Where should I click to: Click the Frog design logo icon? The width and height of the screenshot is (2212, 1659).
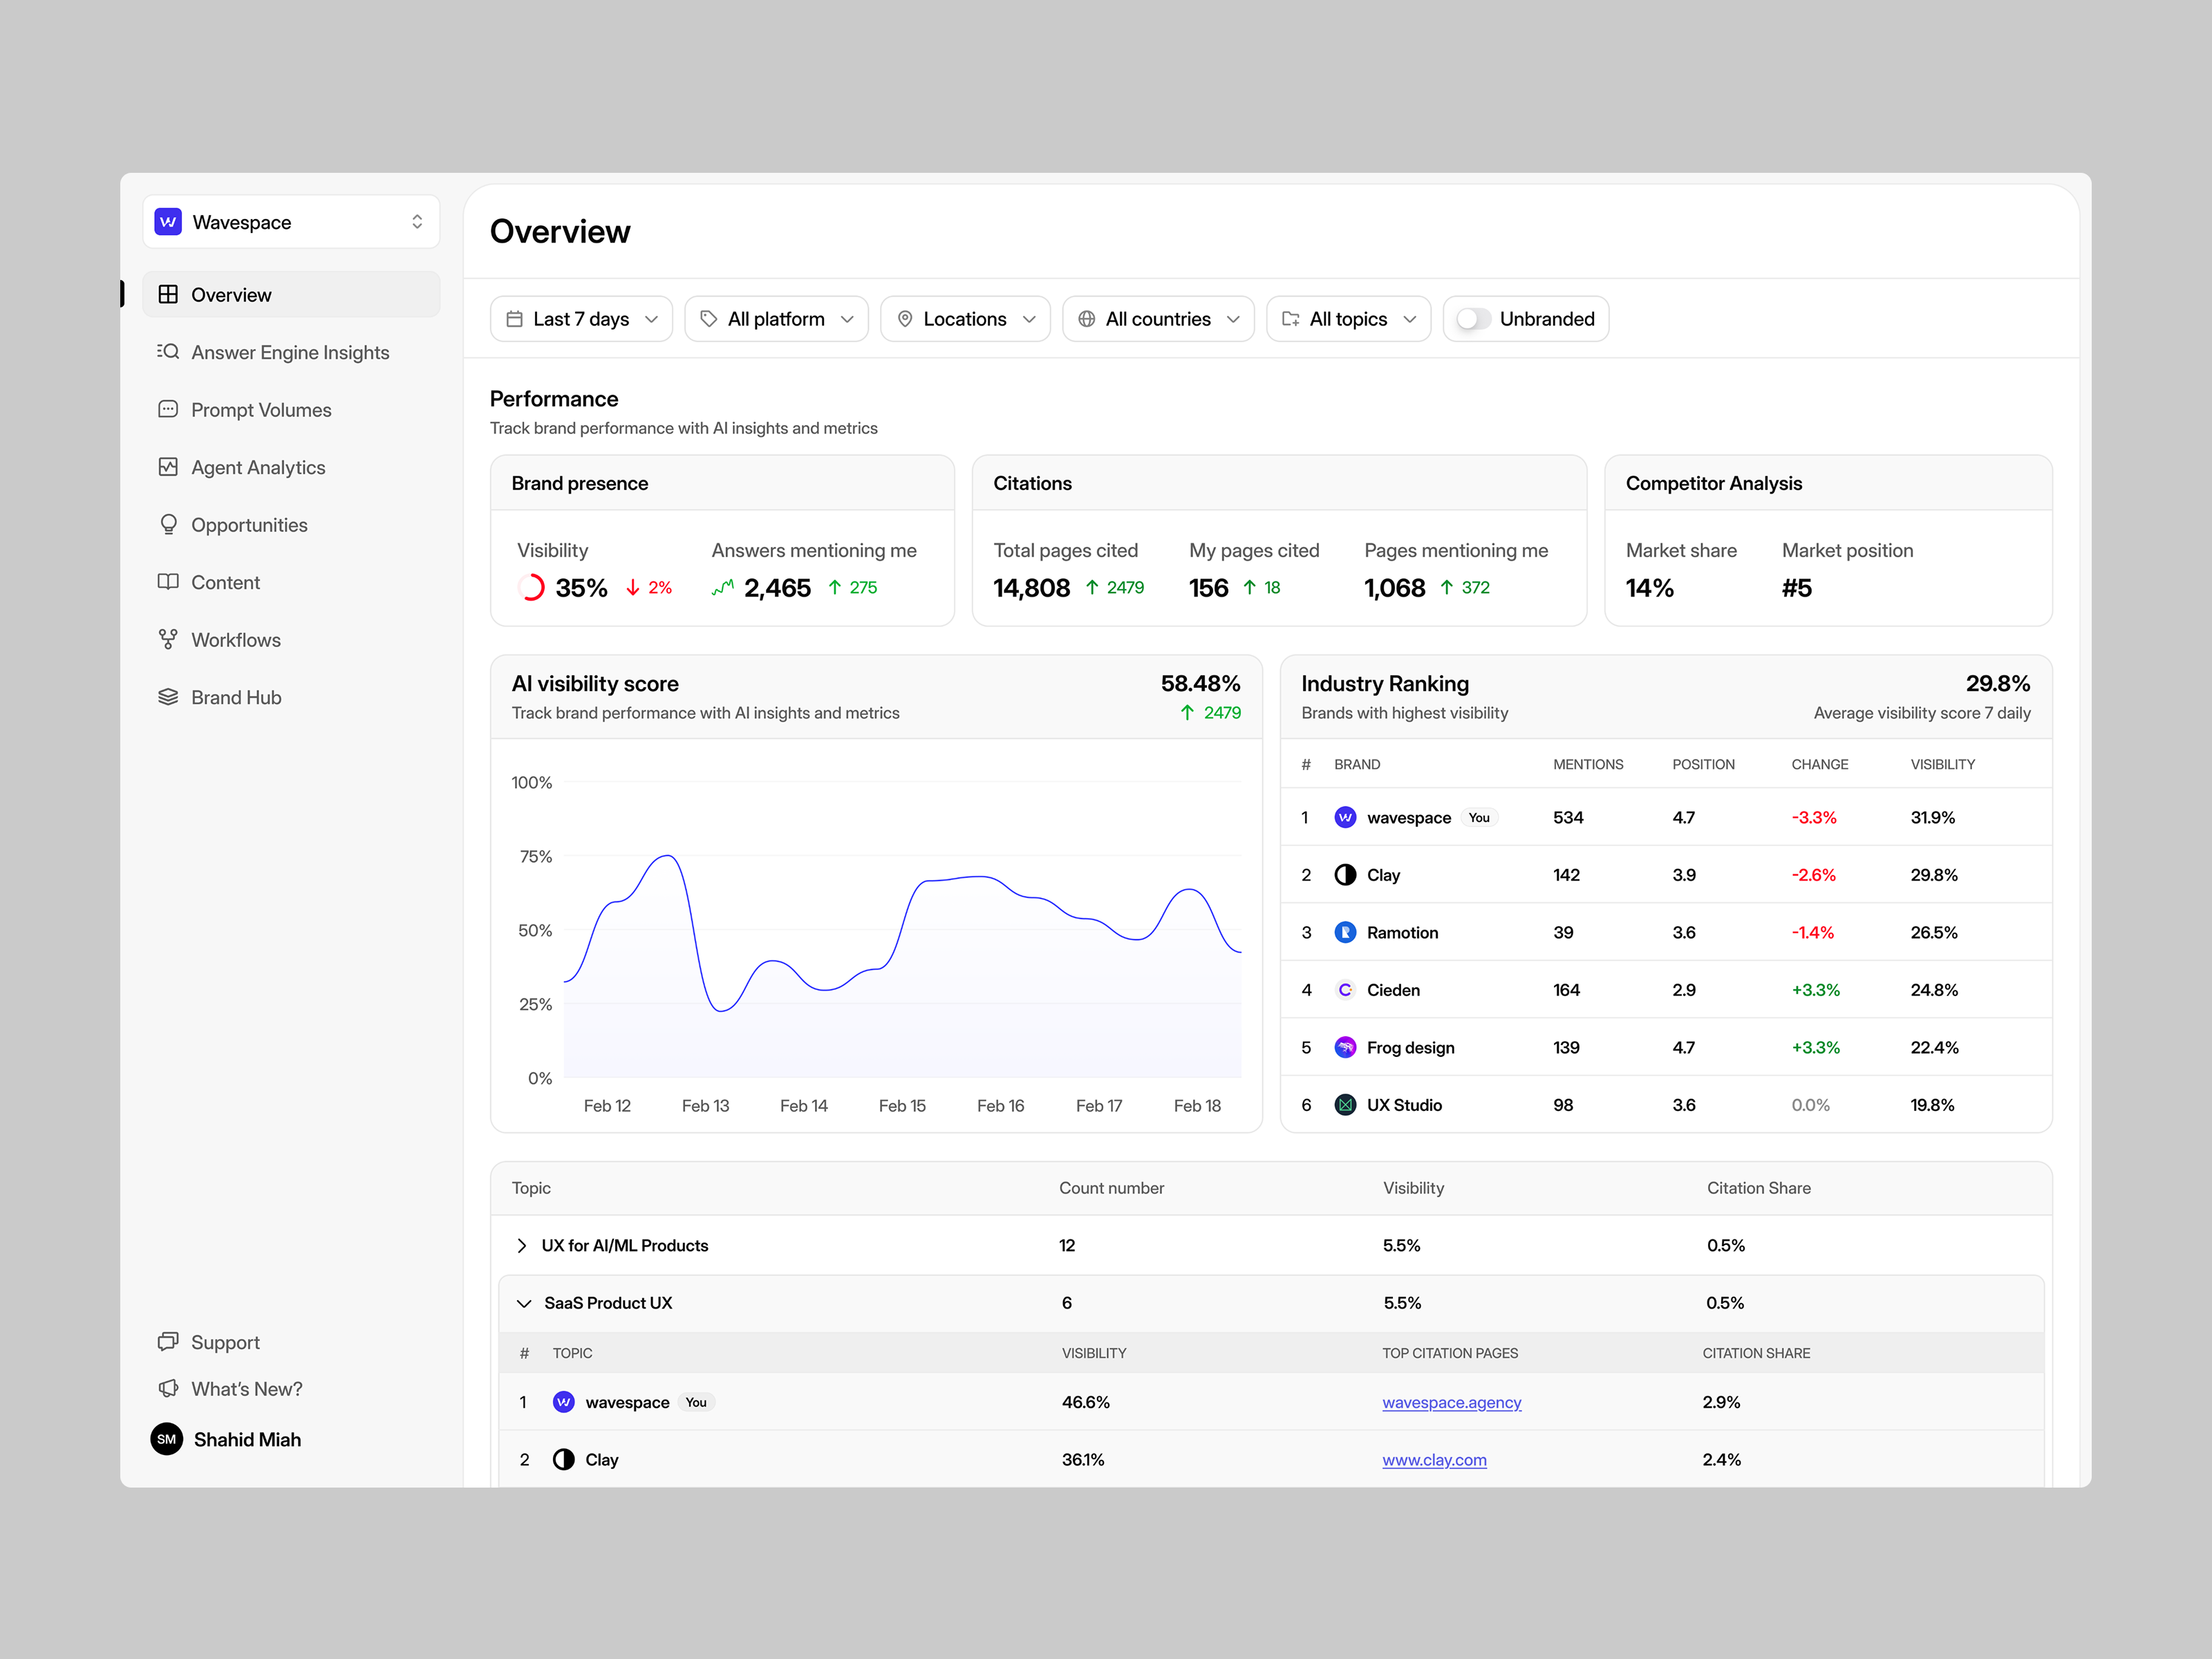pyautogui.click(x=1345, y=1048)
